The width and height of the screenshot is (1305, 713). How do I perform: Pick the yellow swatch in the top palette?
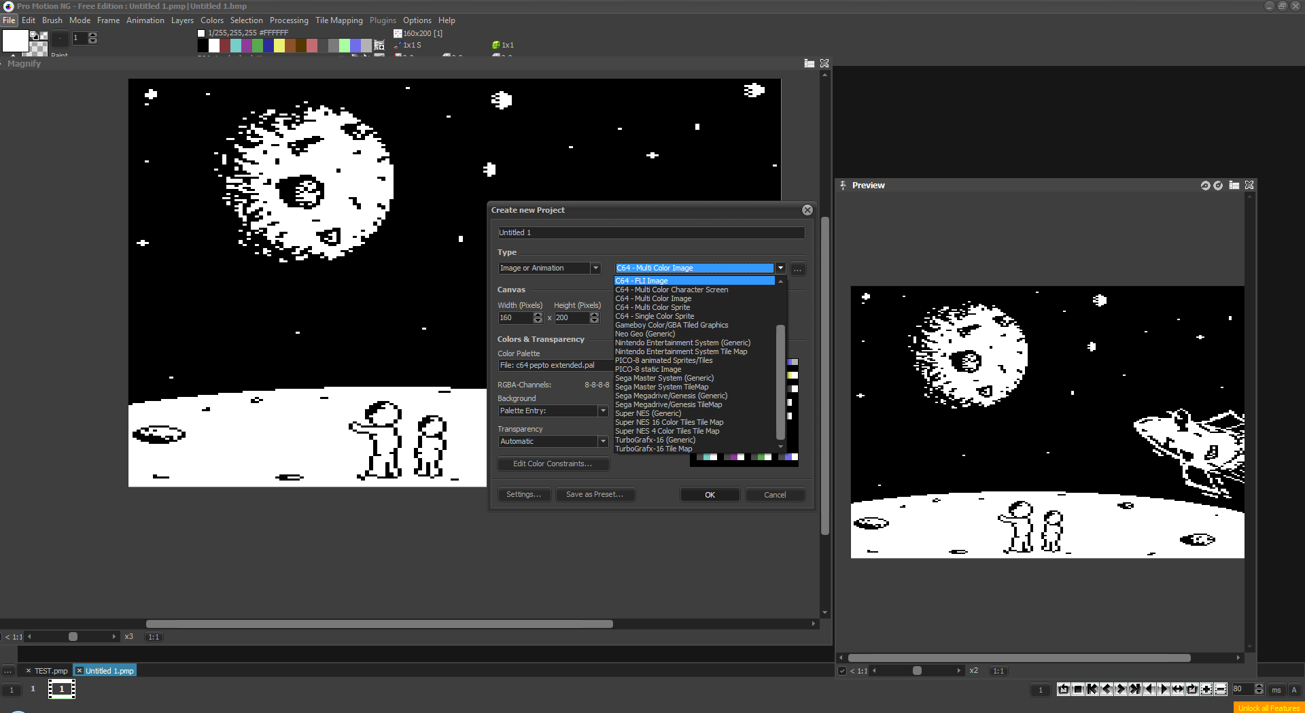point(279,46)
